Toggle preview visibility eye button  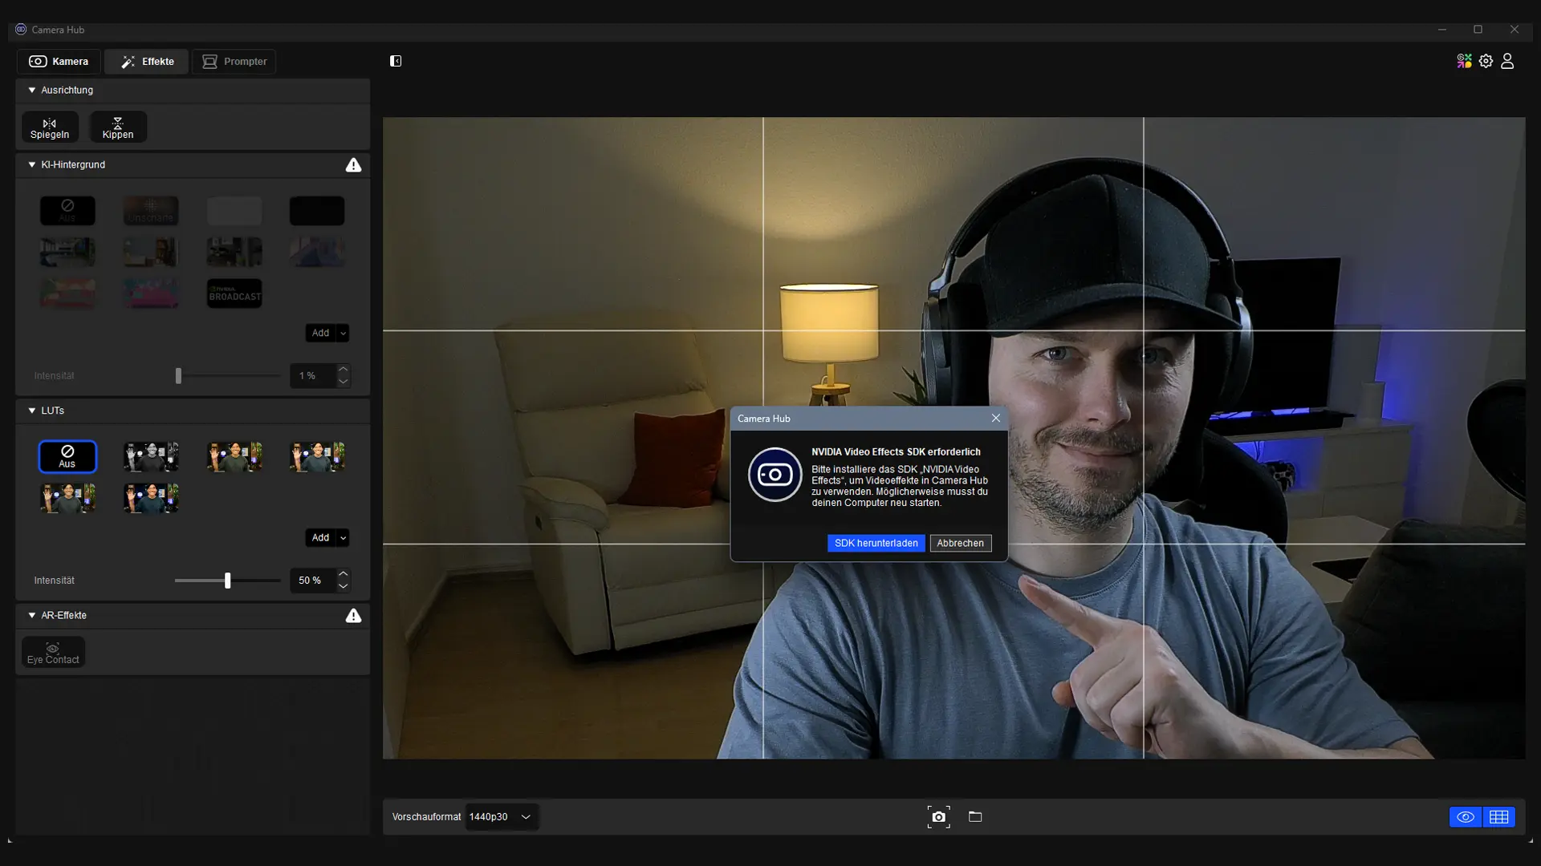(x=1466, y=816)
